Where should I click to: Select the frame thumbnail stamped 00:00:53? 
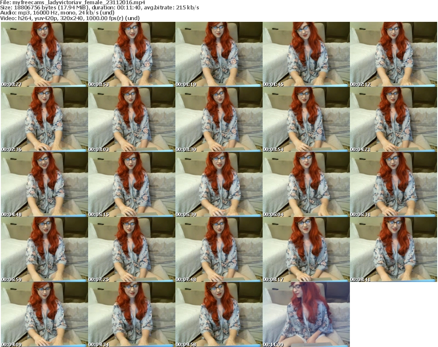pos(132,54)
